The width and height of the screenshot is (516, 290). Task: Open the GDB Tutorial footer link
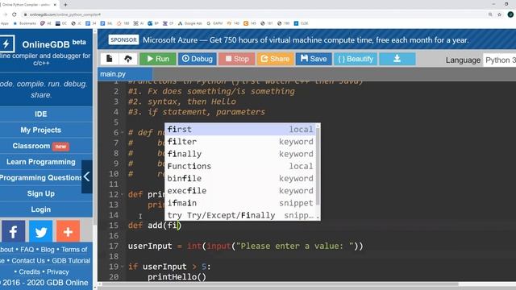click(x=71, y=261)
